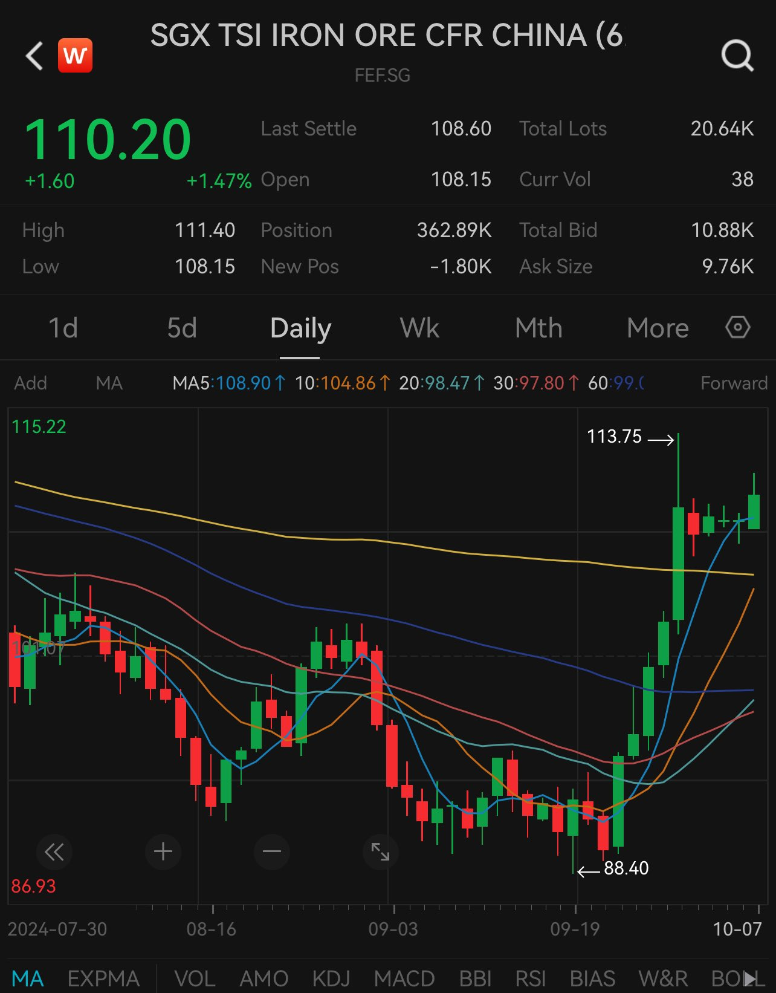Tap MA20 value 98.47
Viewport: 776px width, 993px height.
[x=446, y=383]
